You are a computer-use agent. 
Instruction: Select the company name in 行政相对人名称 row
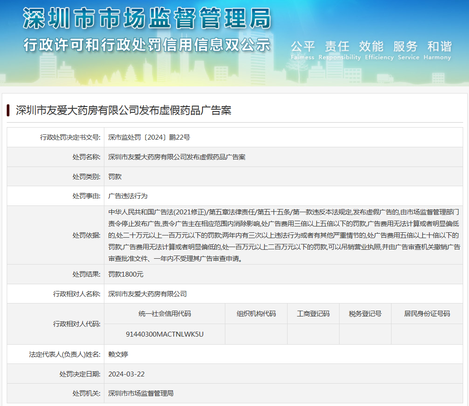(x=147, y=294)
